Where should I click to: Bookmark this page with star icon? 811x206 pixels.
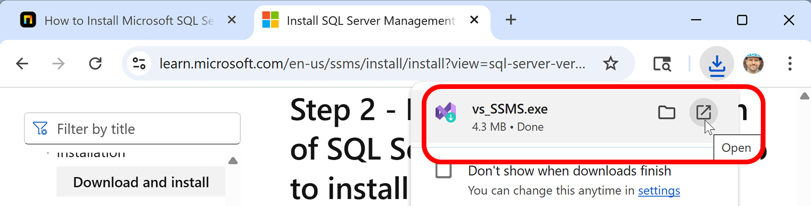coord(610,63)
